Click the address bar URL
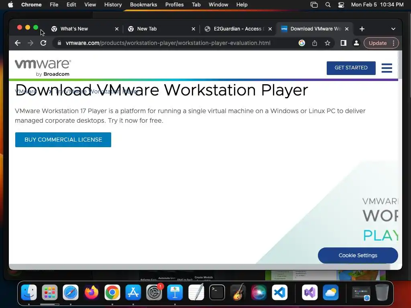Image resolution: width=411 pixels, height=308 pixels. coord(168,43)
